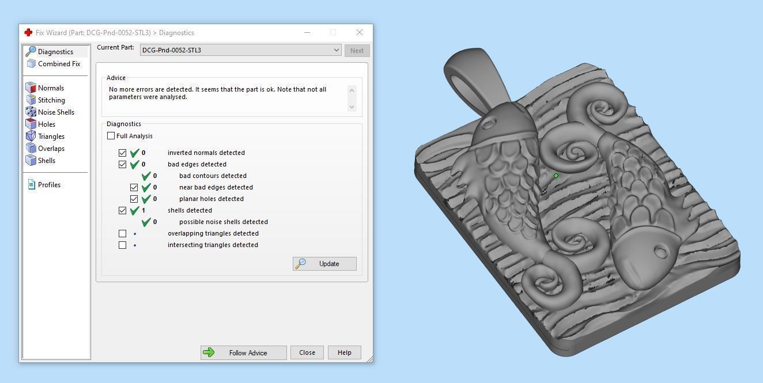Open the Combined Fix page

click(59, 64)
